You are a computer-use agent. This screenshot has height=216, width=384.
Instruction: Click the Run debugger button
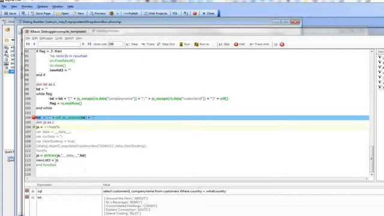tap(185, 44)
